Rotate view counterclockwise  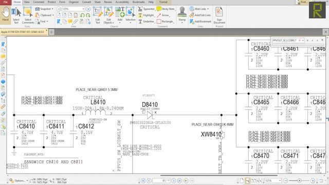(x=82, y=15)
